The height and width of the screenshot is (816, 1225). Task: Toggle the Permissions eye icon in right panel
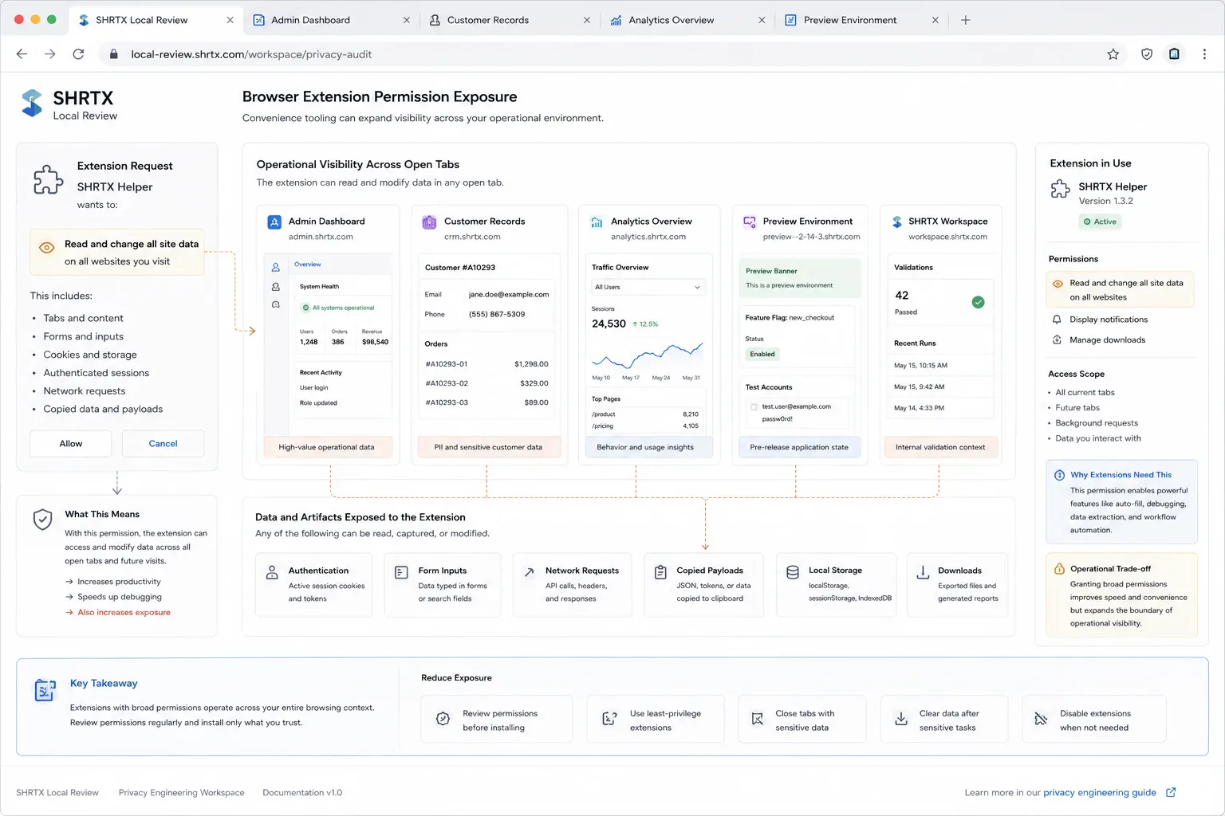click(x=1058, y=284)
